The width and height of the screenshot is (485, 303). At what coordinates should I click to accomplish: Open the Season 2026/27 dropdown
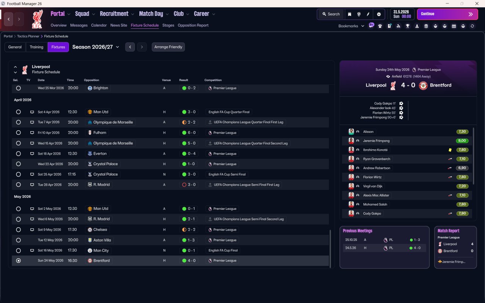(x=96, y=47)
